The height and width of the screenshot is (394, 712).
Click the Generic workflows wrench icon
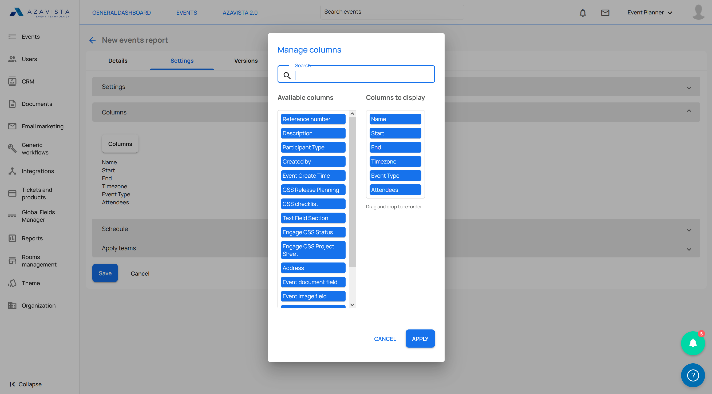[x=12, y=148]
